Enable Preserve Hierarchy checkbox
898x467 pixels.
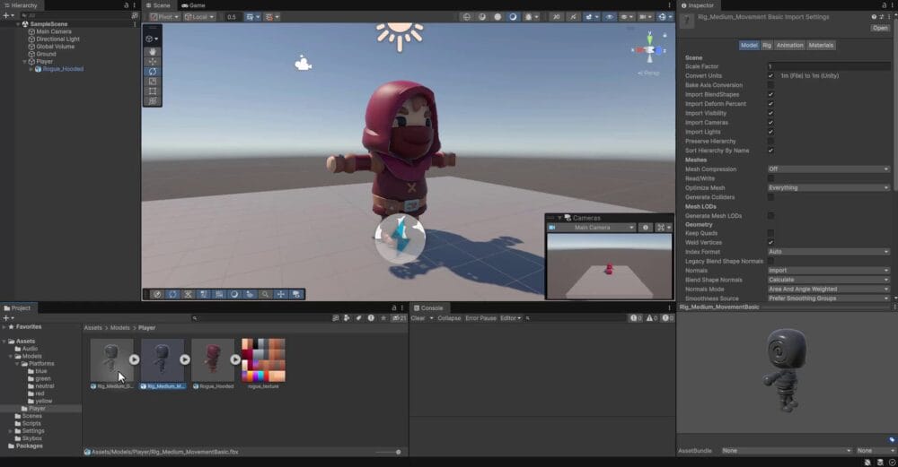770,142
